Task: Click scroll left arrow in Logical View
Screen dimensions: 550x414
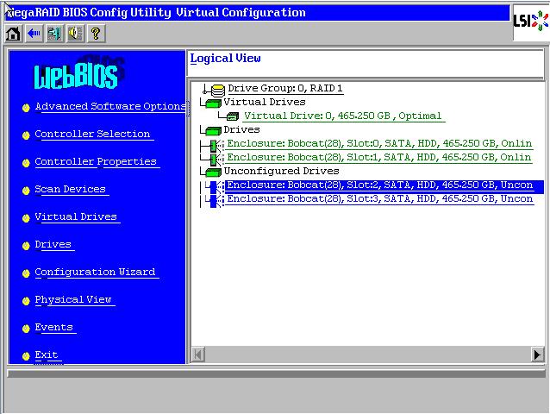Action: pos(198,354)
